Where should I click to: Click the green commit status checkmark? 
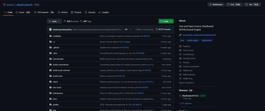tap(131, 29)
